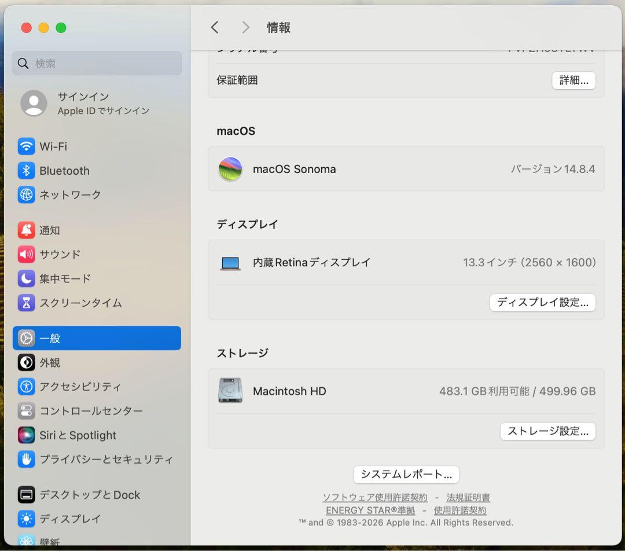
Task: Click the 集中モード moon icon
Action: pyautogui.click(x=26, y=278)
